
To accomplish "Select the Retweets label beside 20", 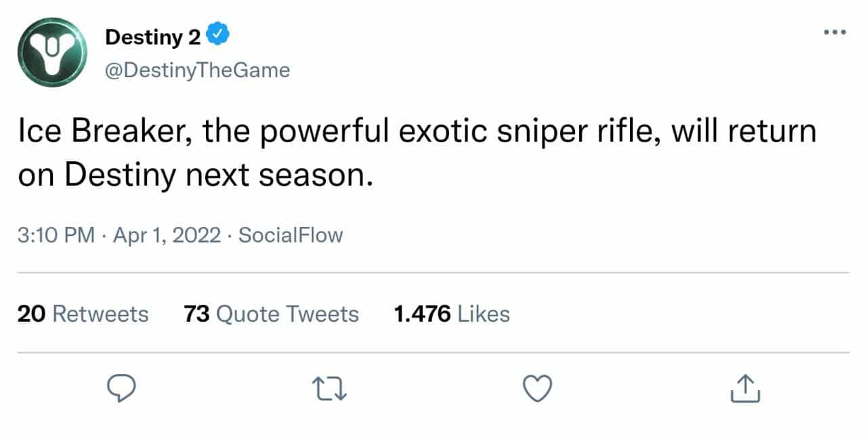I will click(100, 314).
